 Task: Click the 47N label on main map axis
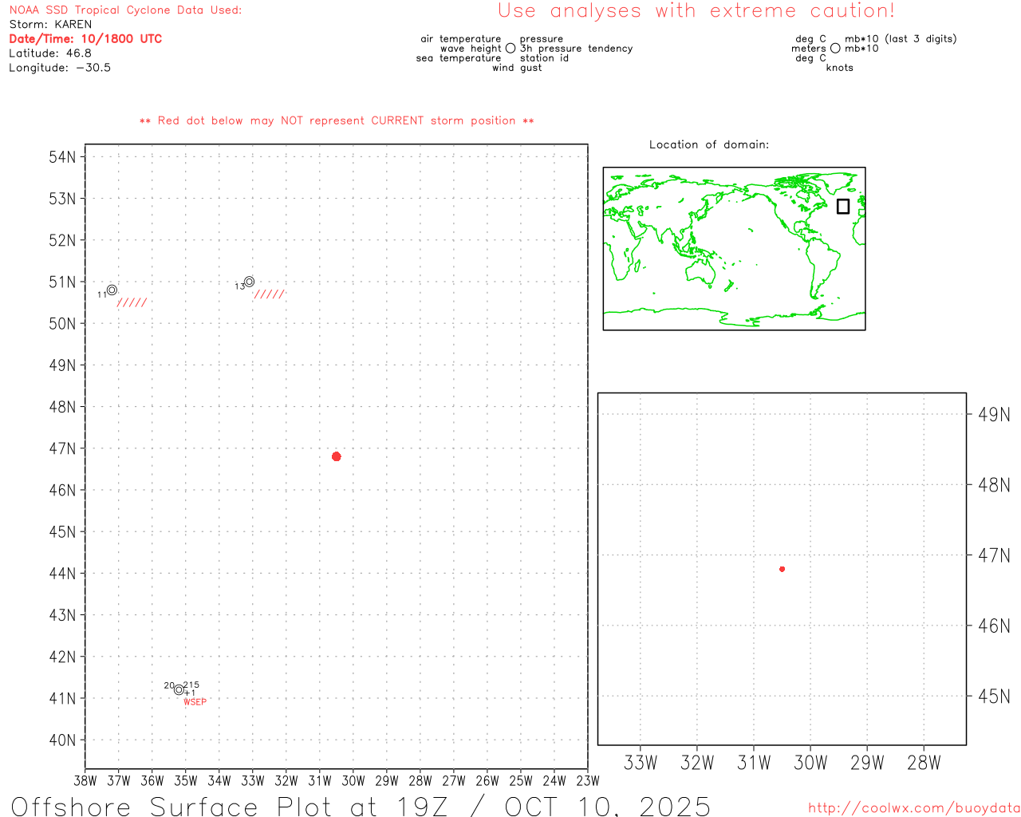tap(62, 448)
